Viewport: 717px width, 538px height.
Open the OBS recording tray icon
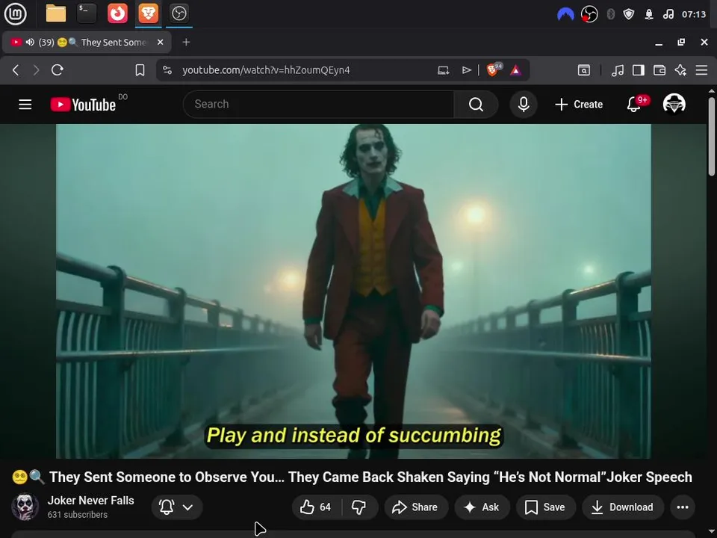click(589, 14)
